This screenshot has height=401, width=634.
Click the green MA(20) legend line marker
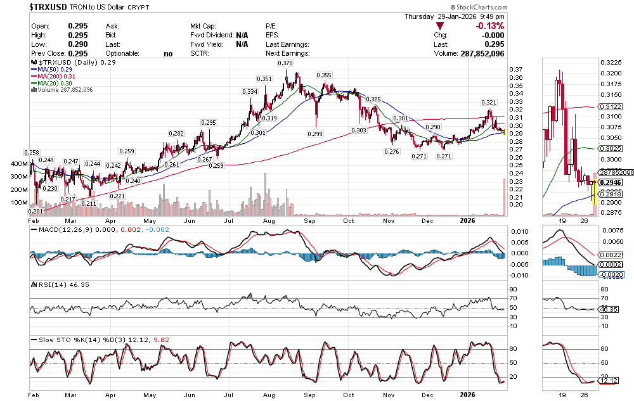34,84
